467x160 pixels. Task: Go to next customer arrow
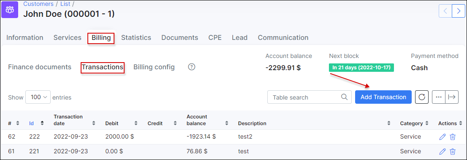pyautogui.click(x=458, y=11)
